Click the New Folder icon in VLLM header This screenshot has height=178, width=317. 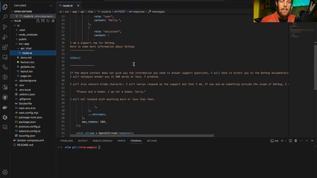coord(43,21)
